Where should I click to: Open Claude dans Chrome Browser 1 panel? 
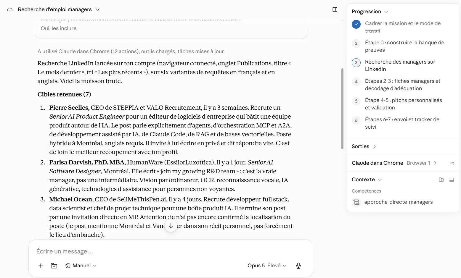coord(394,163)
